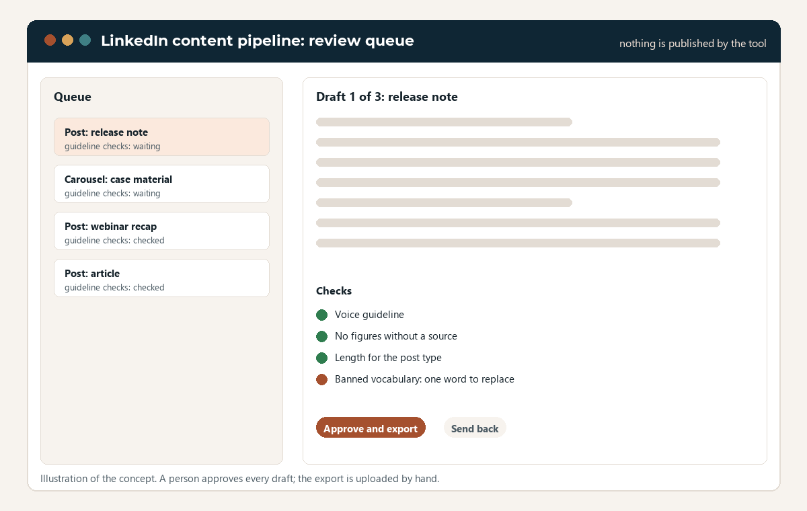Screen dimensions: 807x511
Task: Click the Send back button
Action: coord(475,428)
